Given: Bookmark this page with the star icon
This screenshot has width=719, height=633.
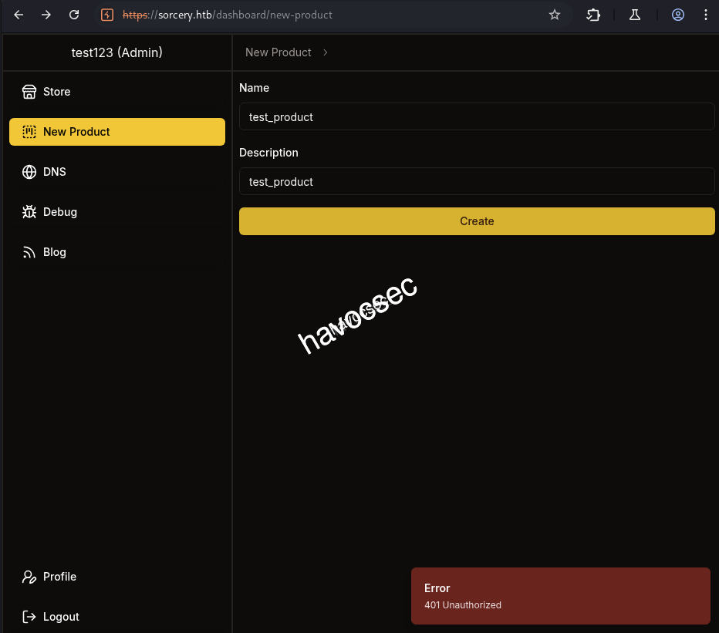Looking at the screenshot, I should pyautogui.click(x=554, y=15).
